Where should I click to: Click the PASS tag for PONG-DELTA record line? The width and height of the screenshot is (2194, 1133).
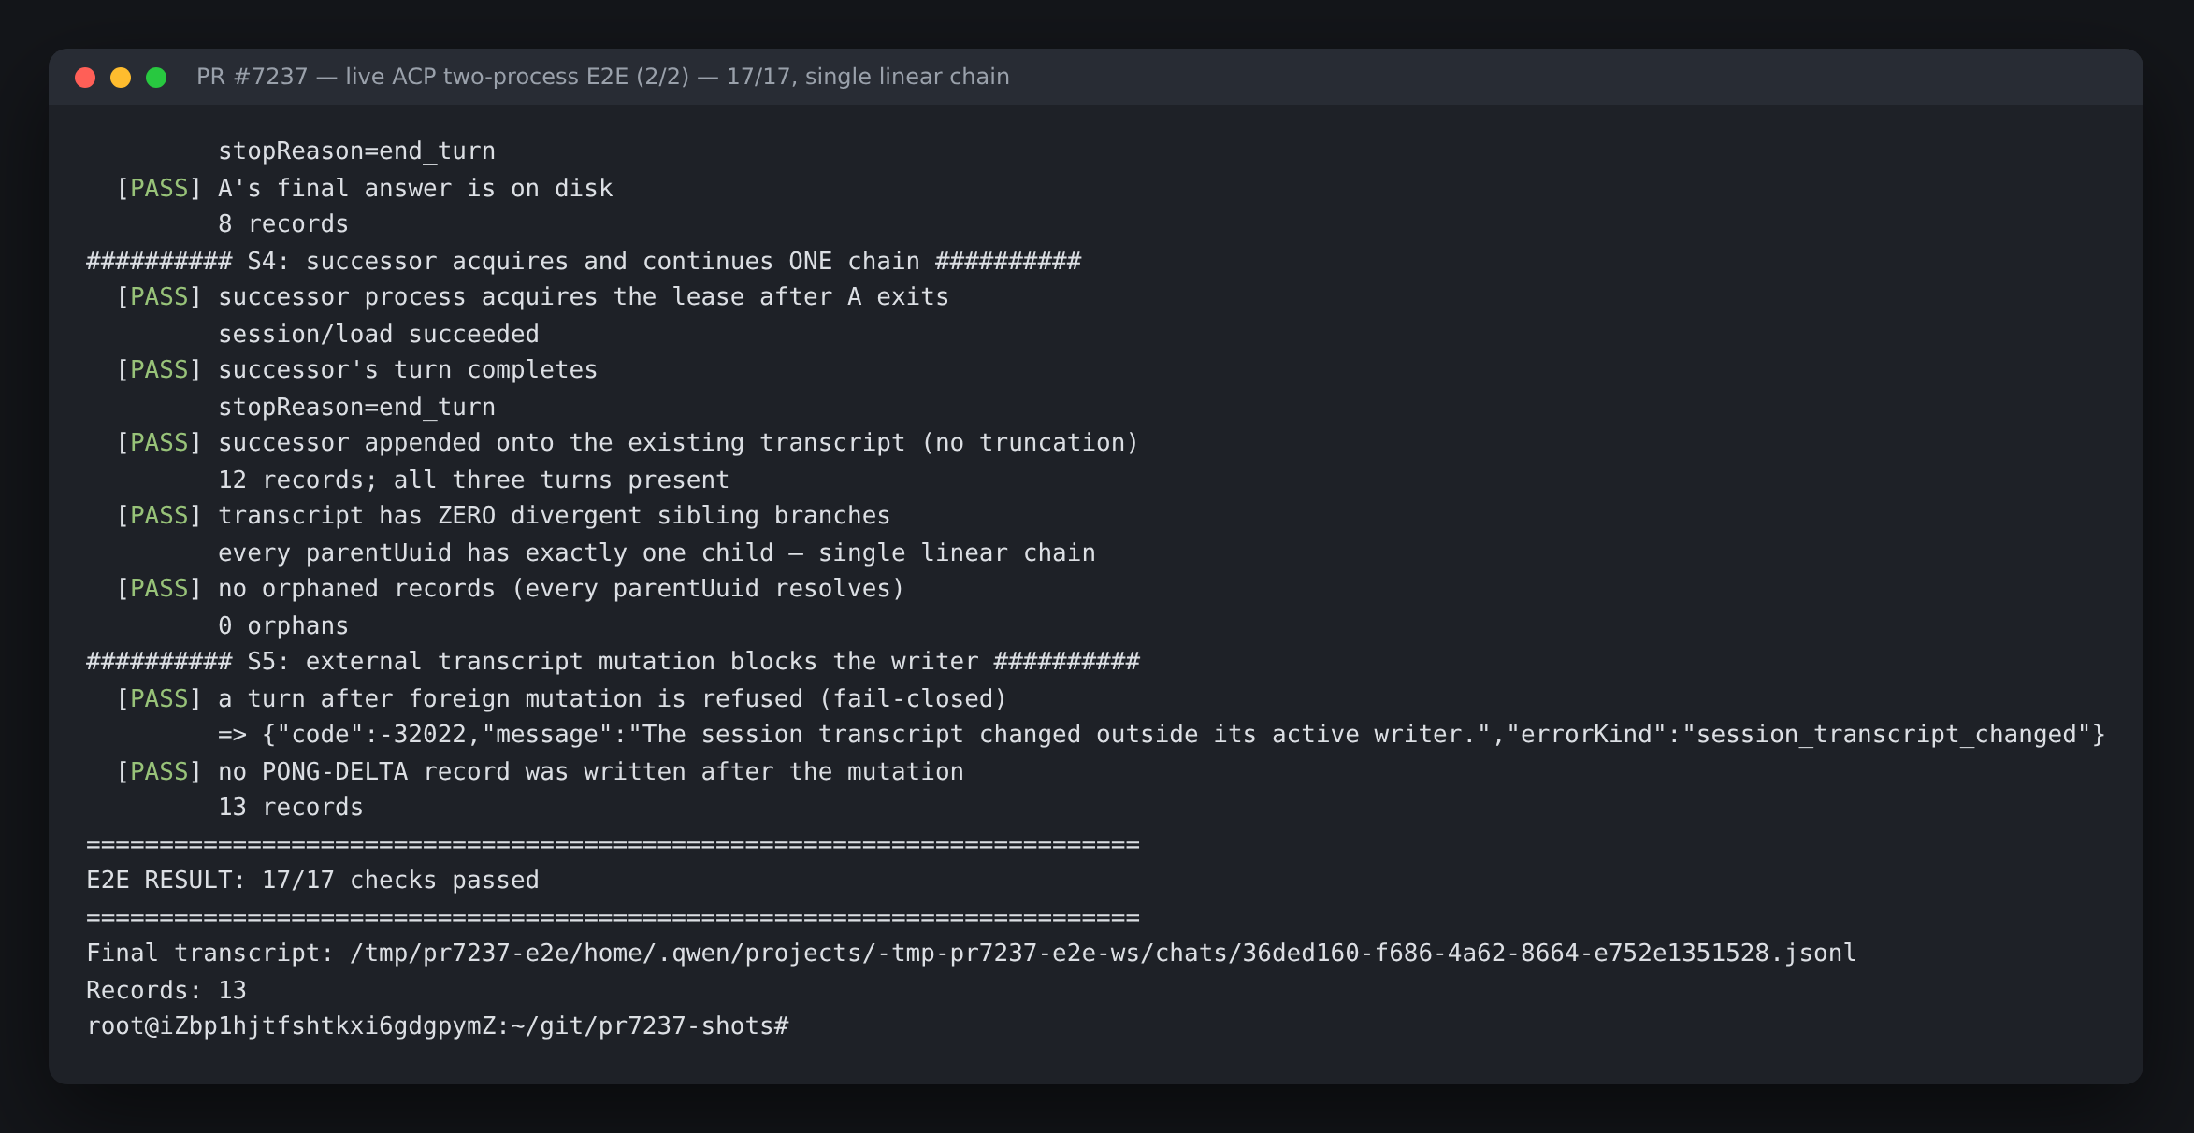159,771
